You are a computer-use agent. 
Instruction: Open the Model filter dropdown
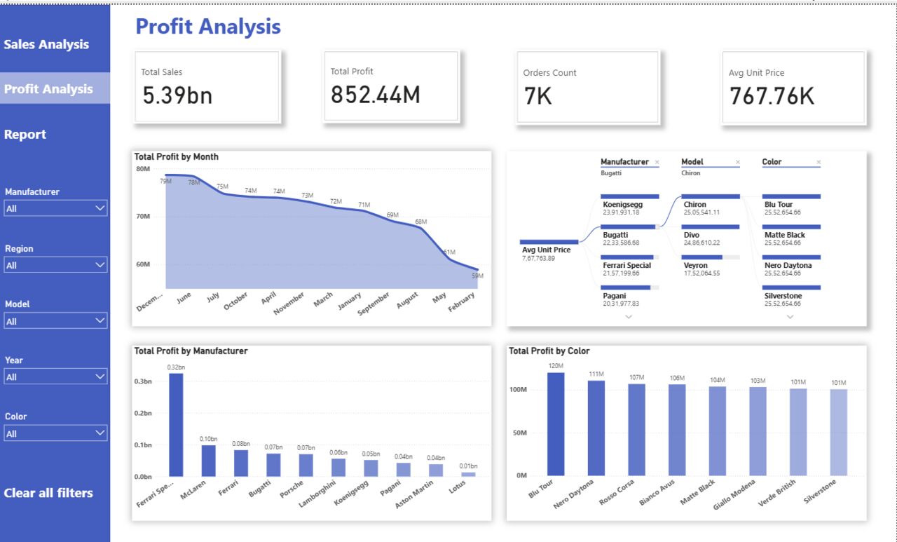tap(55, 321)
